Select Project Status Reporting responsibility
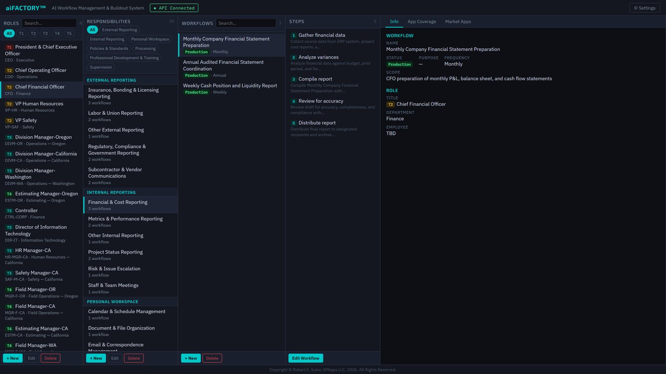Viewport: 666px width, 374px height. click(130, 255)
